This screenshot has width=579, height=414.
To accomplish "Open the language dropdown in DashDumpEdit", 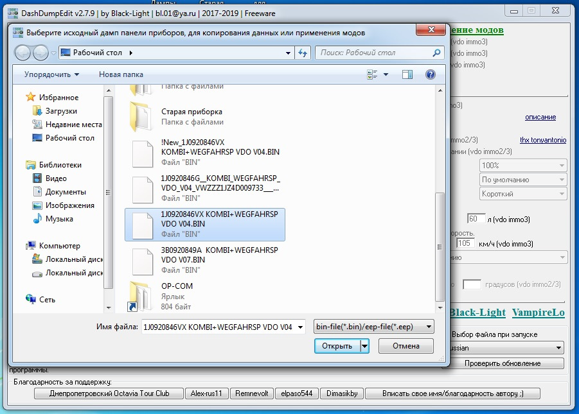I will [506, 348].
